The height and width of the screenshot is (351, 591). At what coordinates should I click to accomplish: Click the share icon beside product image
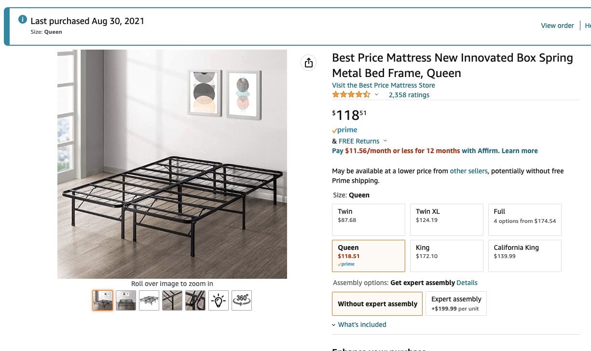click(309, 63)
